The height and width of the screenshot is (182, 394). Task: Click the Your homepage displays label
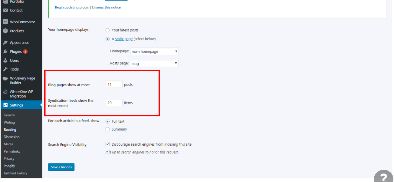tap(68, 30)
